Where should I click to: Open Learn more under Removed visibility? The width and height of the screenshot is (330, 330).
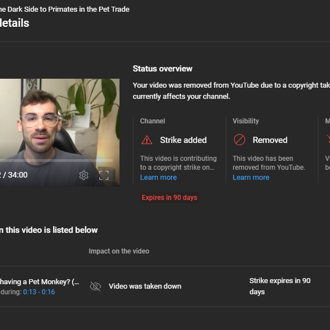[x=251, y=178]
